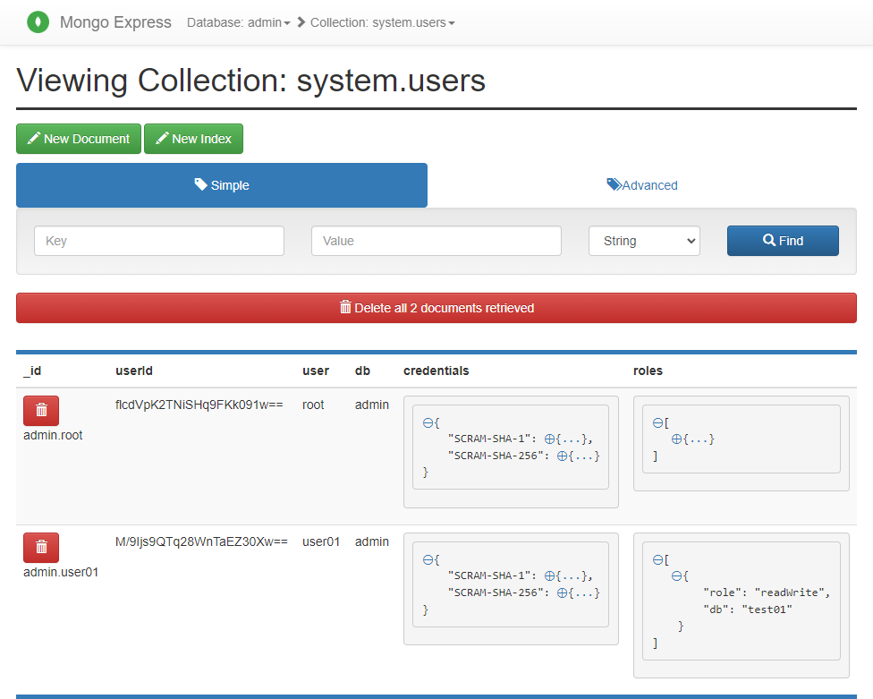The height and width of the screenshot is (699, 873).
Task: Click userId flcdVpK2TNiSHq9FKk091w==
Action: pyautogui.click(x=199, y=405)
